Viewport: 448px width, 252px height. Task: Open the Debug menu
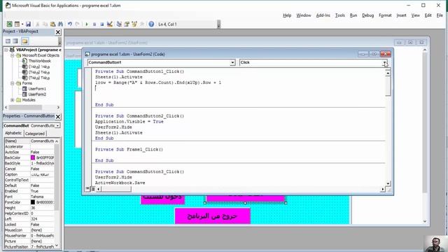[368, 15]
